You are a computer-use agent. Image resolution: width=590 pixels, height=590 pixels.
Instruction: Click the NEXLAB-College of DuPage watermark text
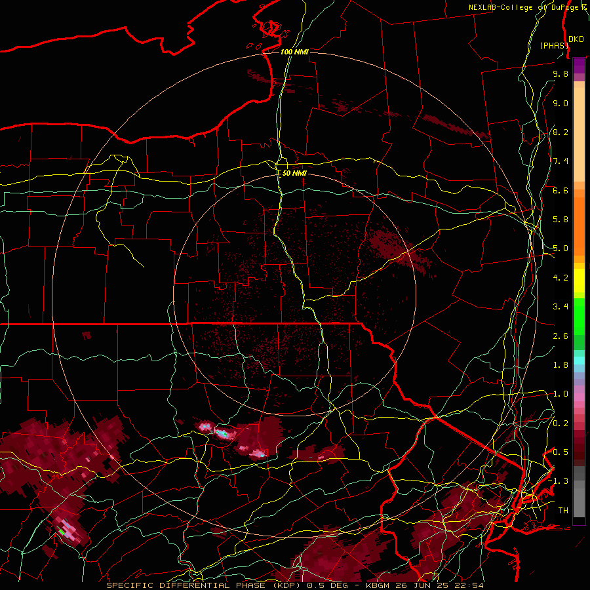pos(527,7)
